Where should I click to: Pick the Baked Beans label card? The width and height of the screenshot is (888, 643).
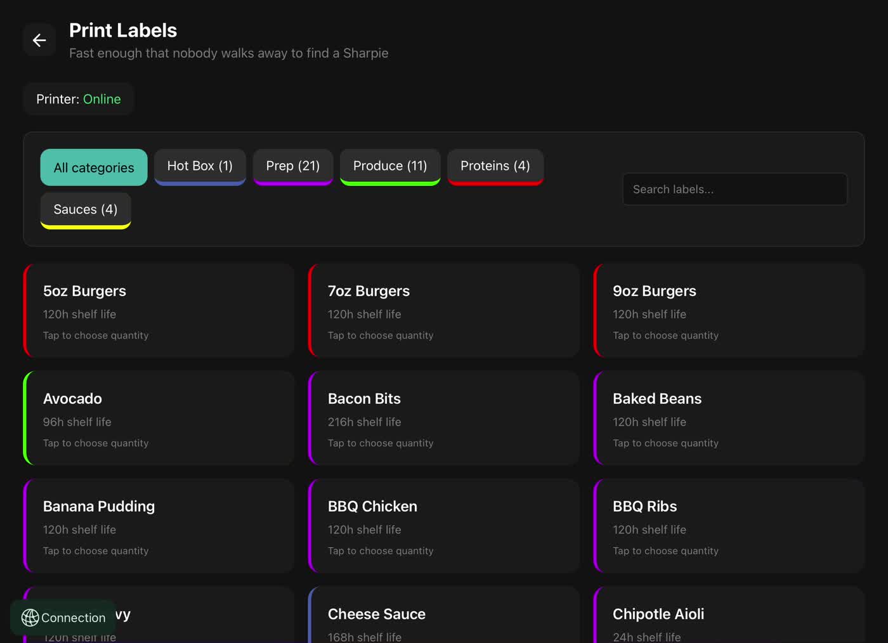point(729,419)
